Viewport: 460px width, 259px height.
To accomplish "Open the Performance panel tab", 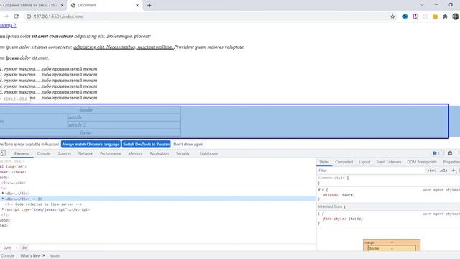I will pos(110,153).
